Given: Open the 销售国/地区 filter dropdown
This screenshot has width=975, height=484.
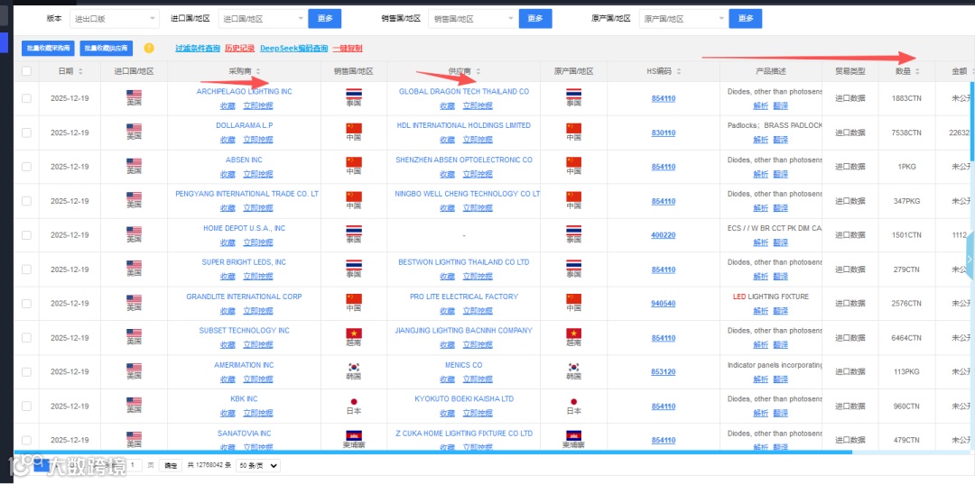Looking at the screenshot, I should 472,19.
